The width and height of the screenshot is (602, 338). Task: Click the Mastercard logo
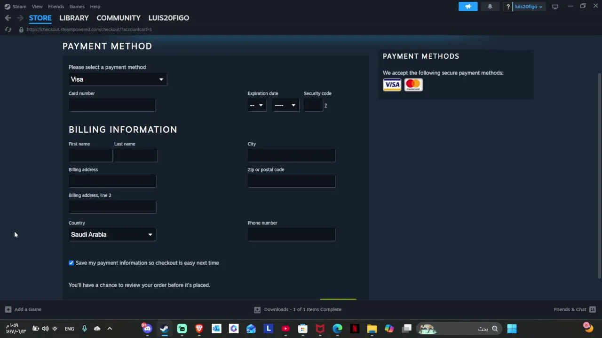click(413, 85)
